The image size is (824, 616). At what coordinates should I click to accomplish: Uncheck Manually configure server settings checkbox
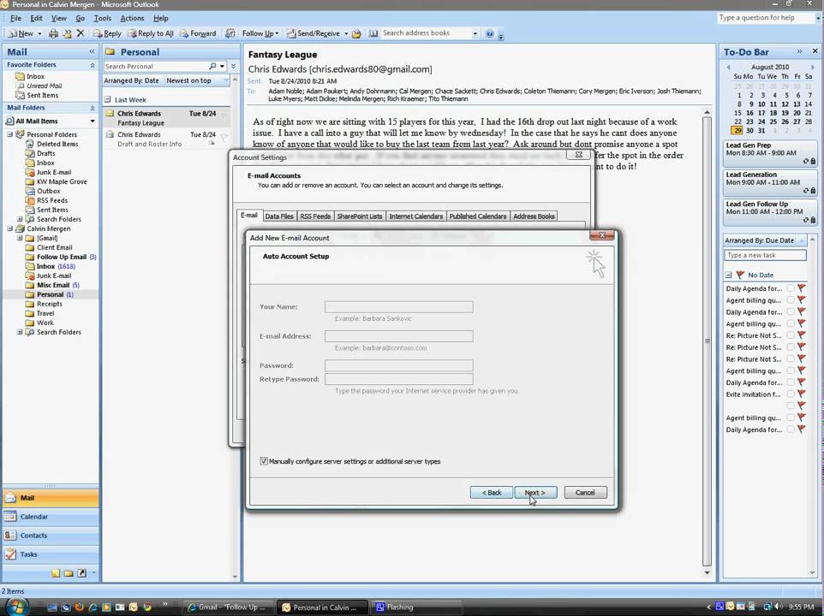click(264, 461)
